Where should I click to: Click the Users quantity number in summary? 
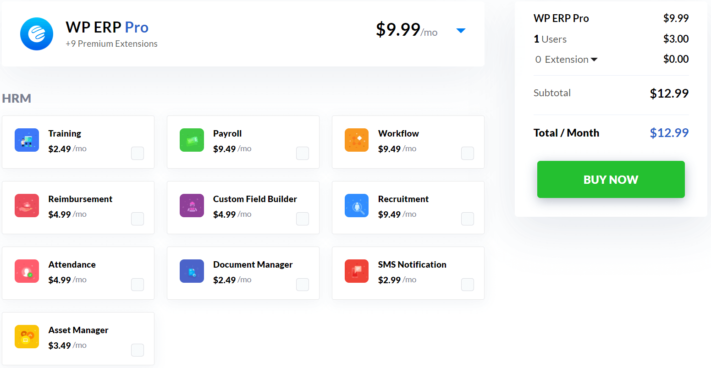(536, 39)
